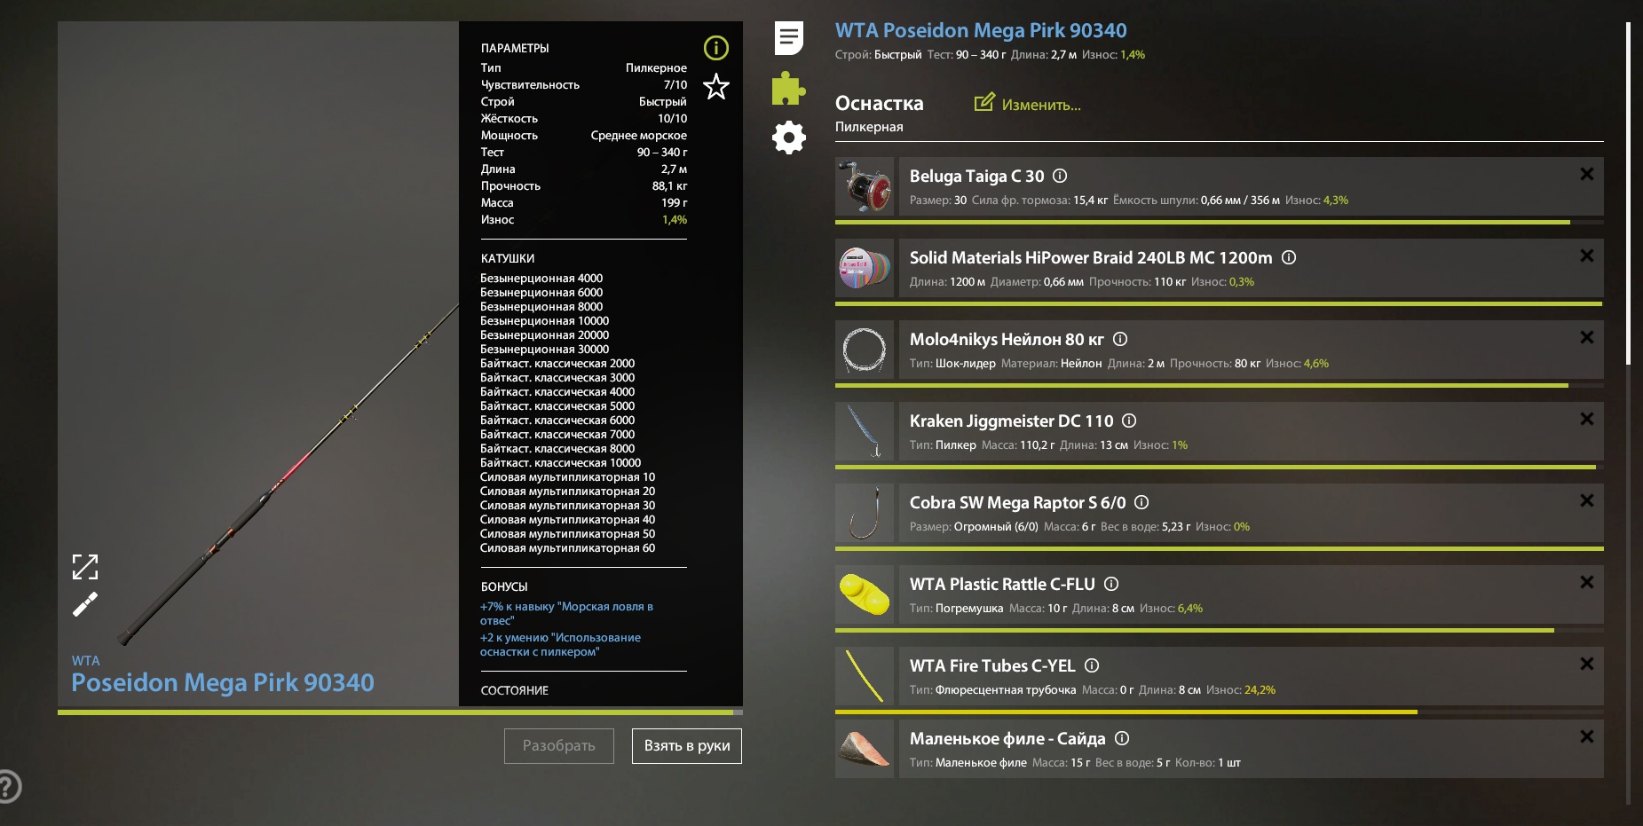Open the notes document tab icon
Viewport: 1643px width, 826px height.
[x=788, y=38]
